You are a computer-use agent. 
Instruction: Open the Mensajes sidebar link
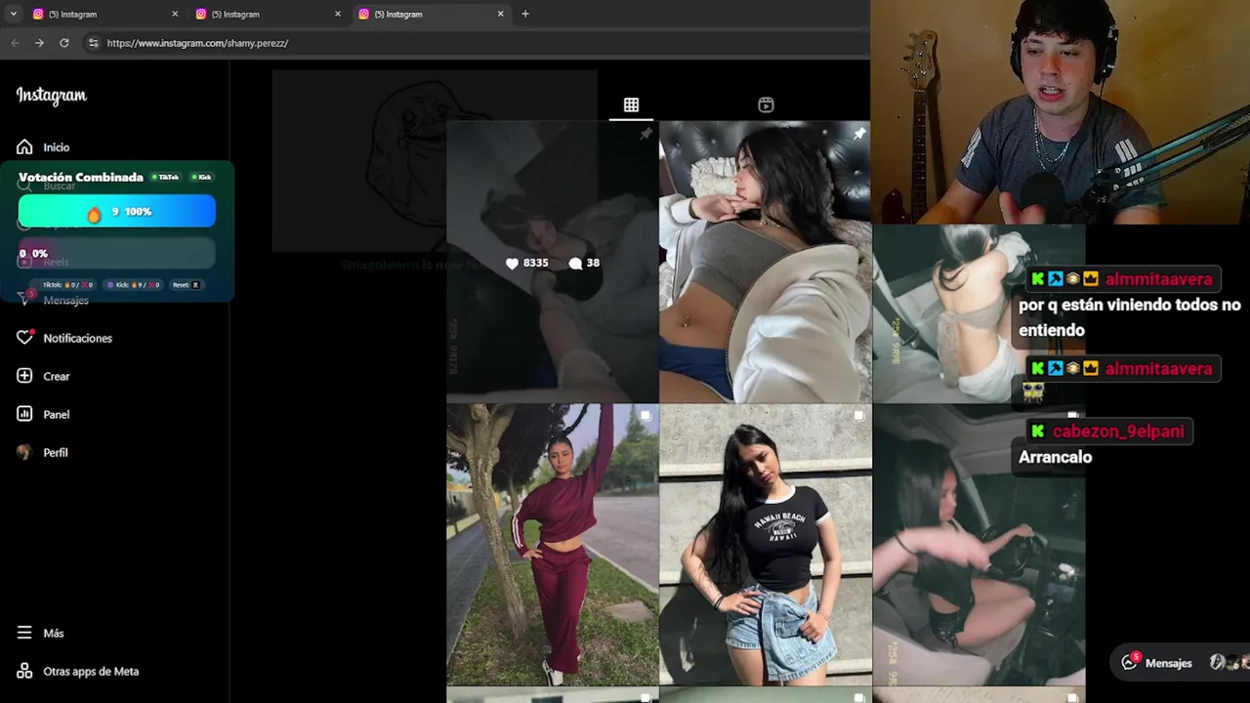click(65, 300)
